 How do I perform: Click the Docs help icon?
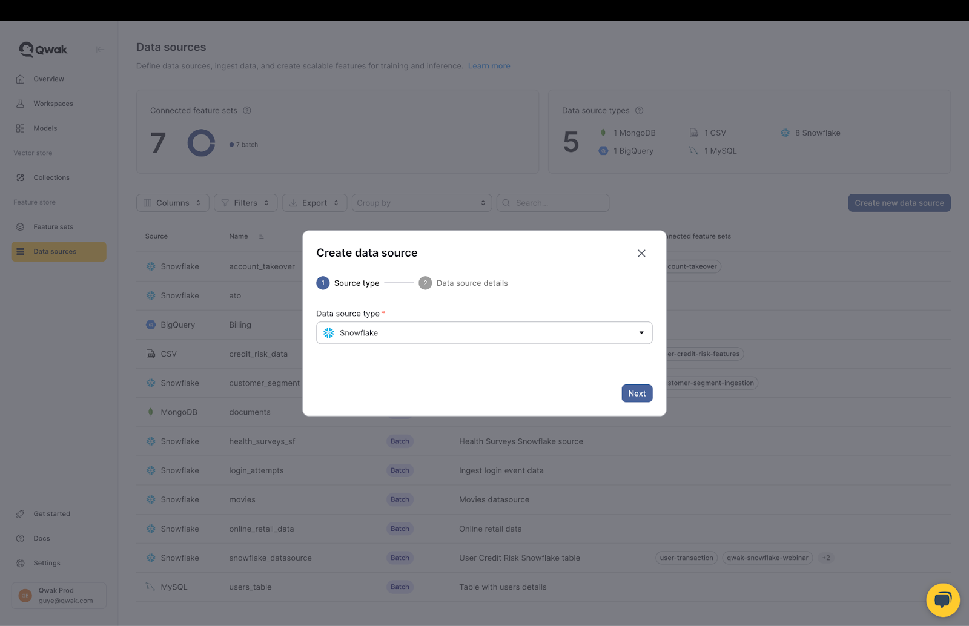[x=20, y=538]
